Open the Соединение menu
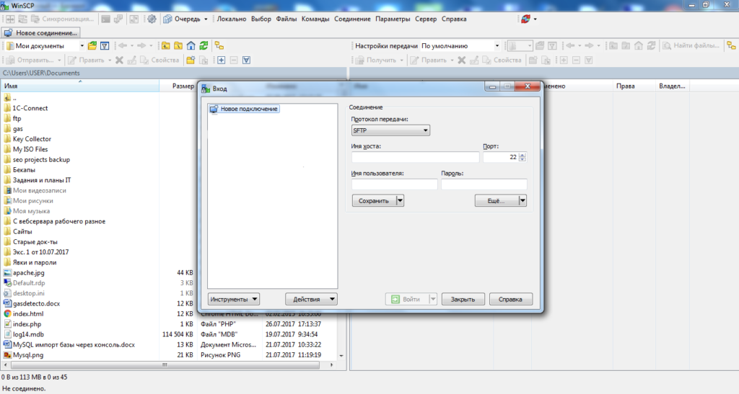 352,19
